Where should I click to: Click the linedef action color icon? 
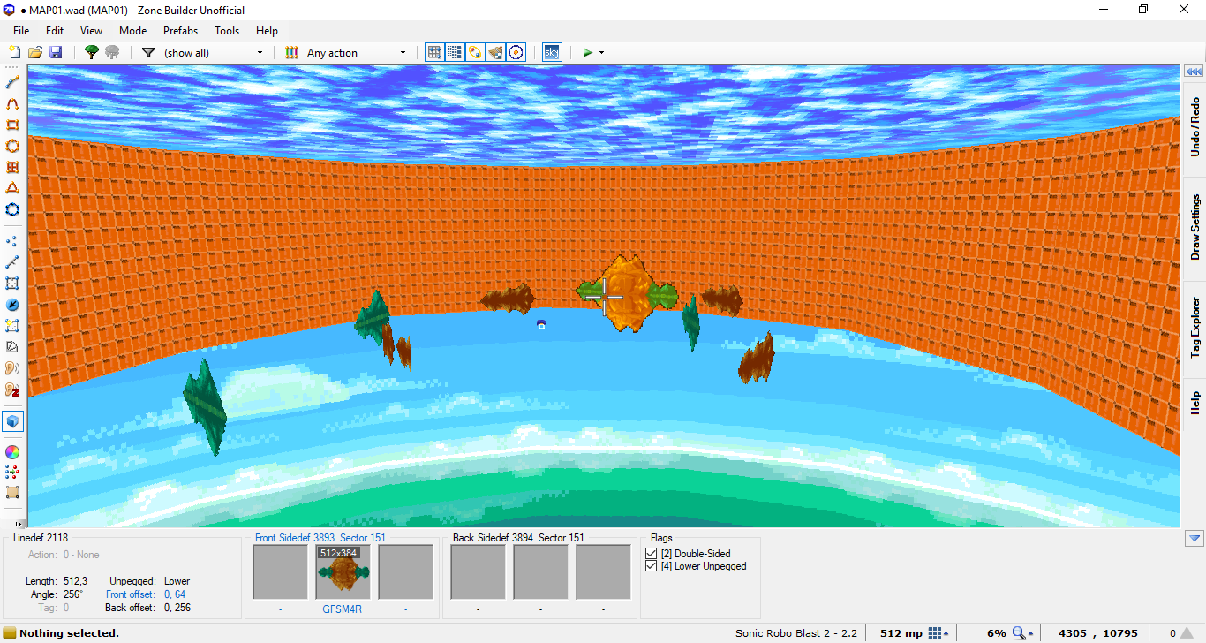291,52
